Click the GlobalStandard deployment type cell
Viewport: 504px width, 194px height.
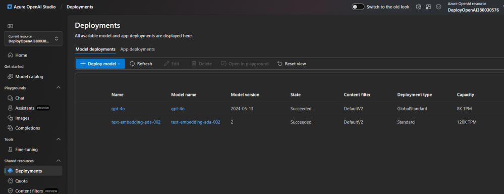point(412,109)
